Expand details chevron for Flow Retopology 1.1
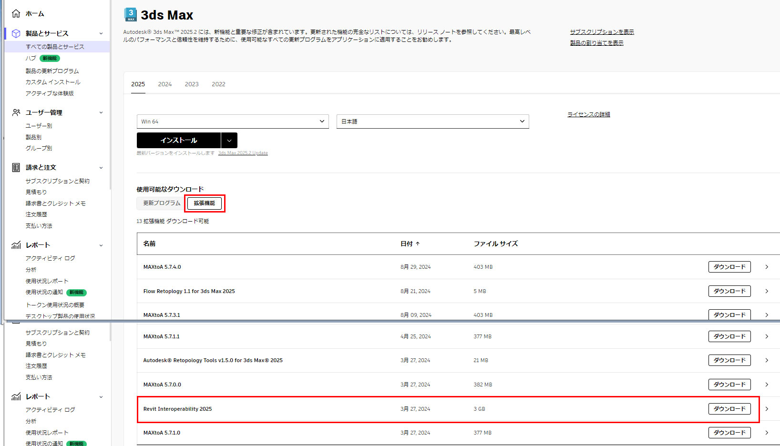 767,291
